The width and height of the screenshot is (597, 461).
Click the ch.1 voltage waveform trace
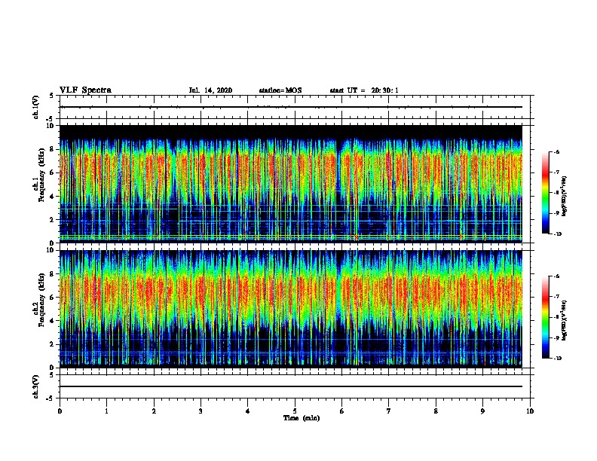click(291, 107)
